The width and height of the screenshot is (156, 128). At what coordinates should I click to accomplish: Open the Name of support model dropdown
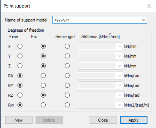[144, 20]
